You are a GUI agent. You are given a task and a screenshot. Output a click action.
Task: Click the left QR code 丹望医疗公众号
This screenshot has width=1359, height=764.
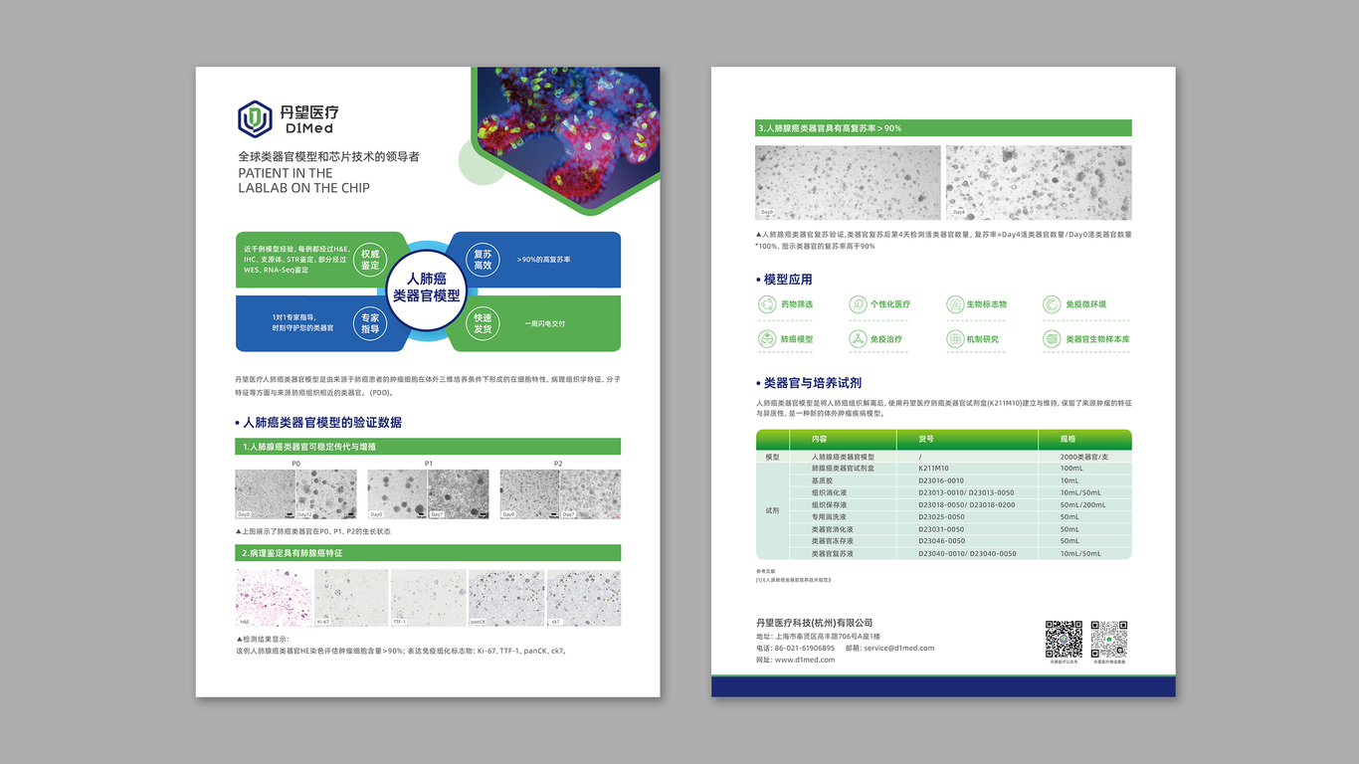[1064, 639]
